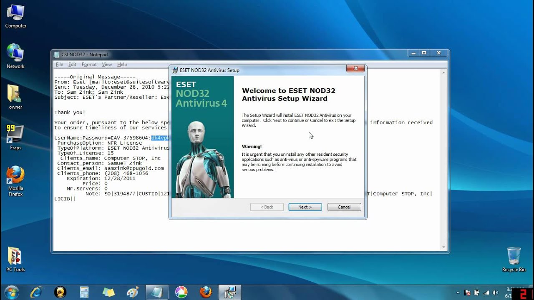
Task: Close the ESET NOD32 Antivirus Setup dialog
Action: pyautogui.click(x=356, y=69)
